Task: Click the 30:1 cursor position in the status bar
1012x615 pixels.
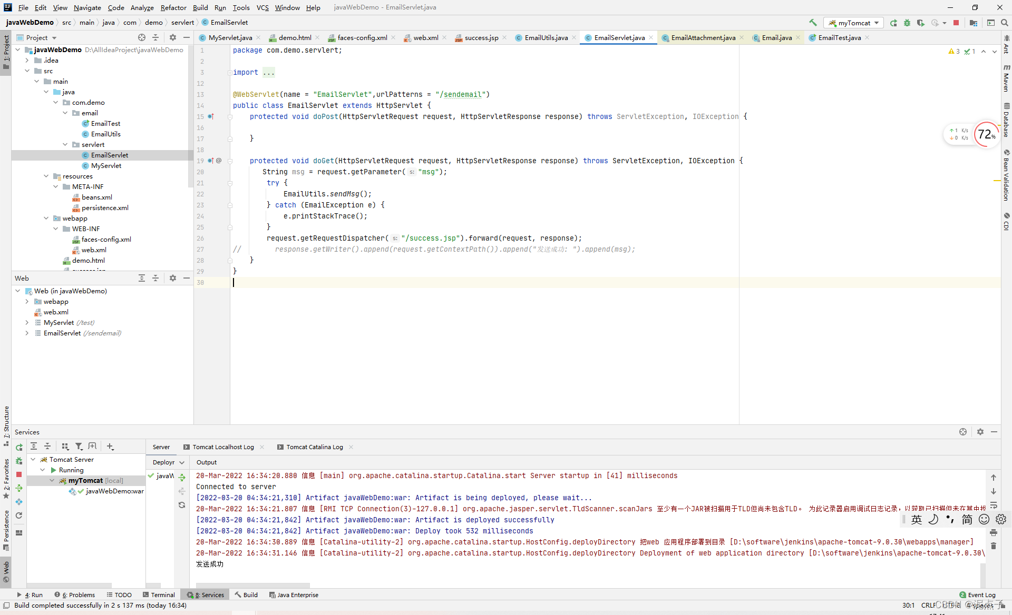Action: tap(908, 605)
